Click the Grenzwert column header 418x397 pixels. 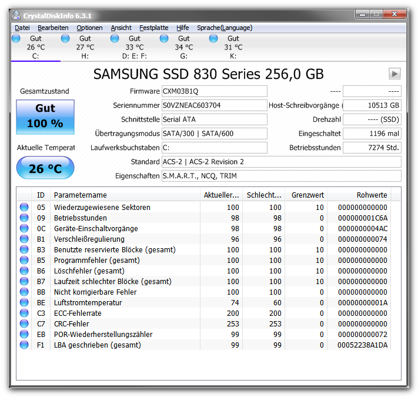[306, 195]
